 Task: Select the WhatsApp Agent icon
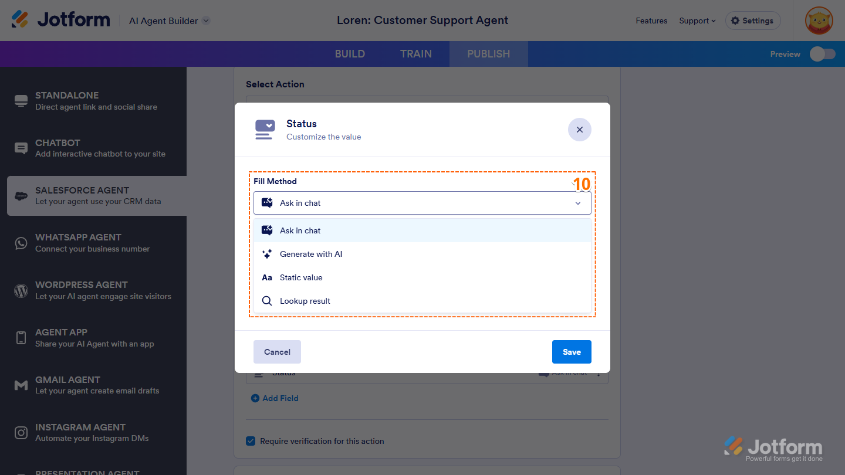[21, 243]
